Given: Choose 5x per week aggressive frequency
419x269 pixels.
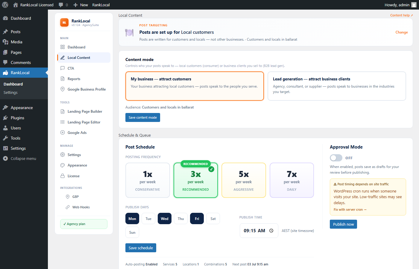Looking at the screenshot, I should coord(244,180).
